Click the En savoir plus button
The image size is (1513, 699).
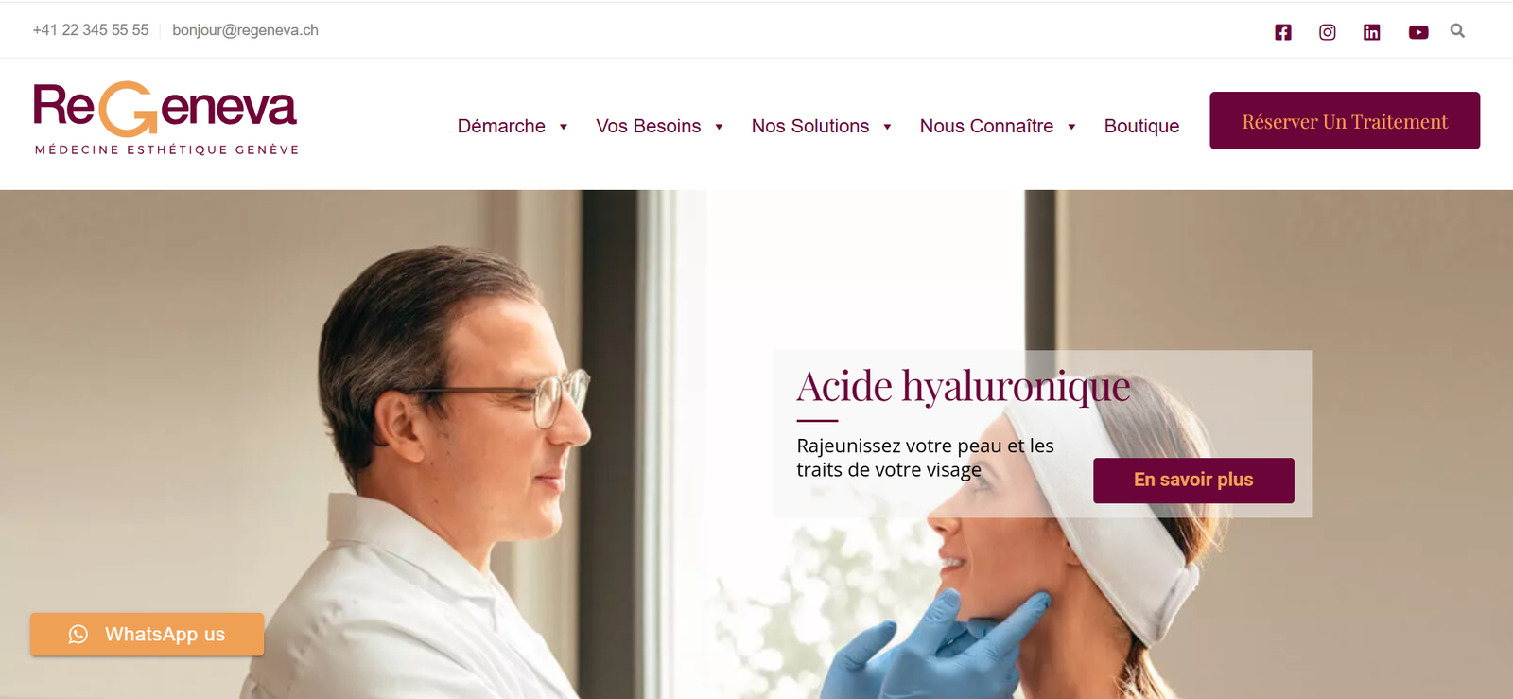[x=1193, y=481]
